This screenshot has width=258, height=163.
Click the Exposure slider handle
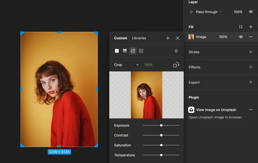[x=161, y=125]
